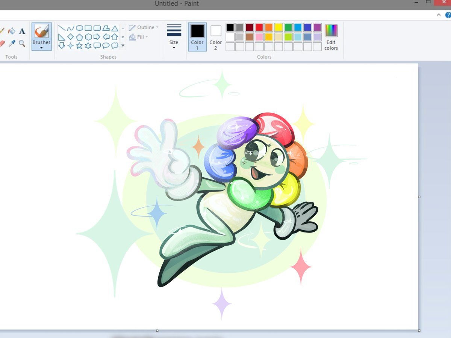Open the Edit colors dialog
The image size is (451, 338).
tap(331, 37)
